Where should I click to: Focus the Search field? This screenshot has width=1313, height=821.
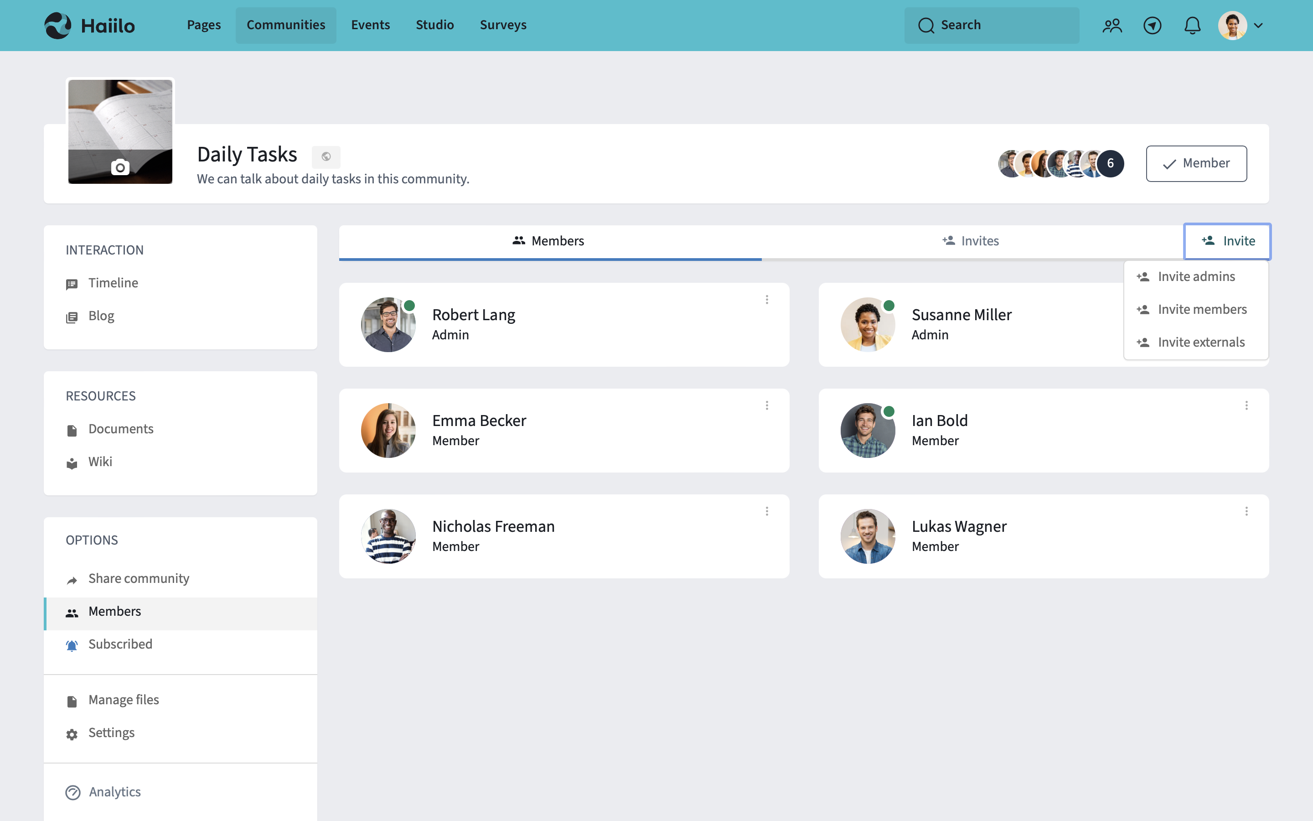pyautogui.click(x=991, y=26)
